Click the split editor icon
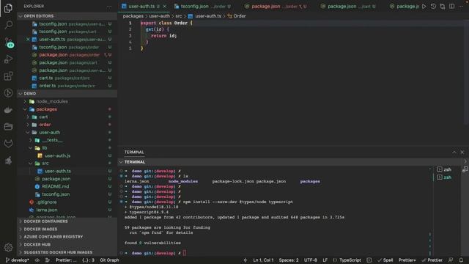Screen dimensions: 469x264 (x=451, y=7)
